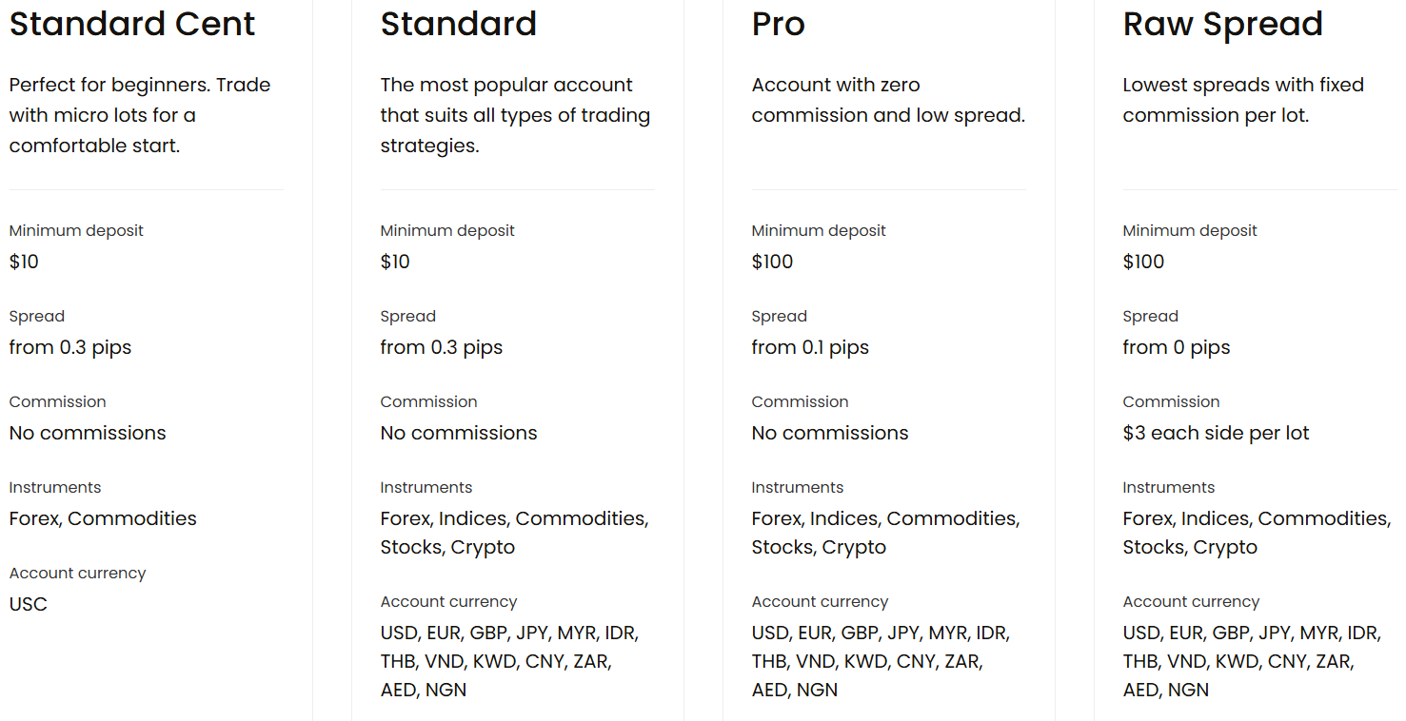Click the "from 0 pips" spread value
This screenshot has height=721, width=1406.
tap(1176, 347)
